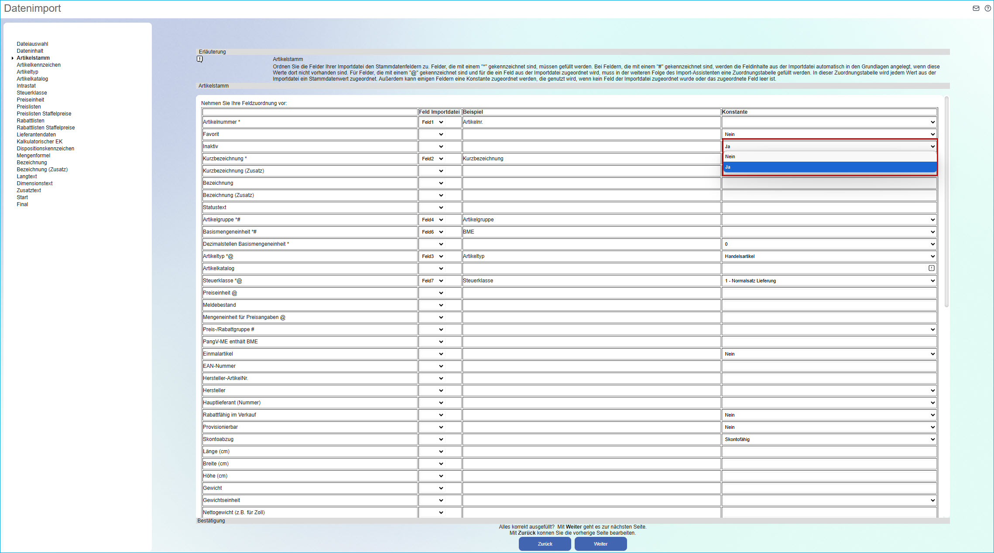Click the Erläuterung info note icon
Image resolution: width=994 pixels, height=553 pixels.
(200, 59)
